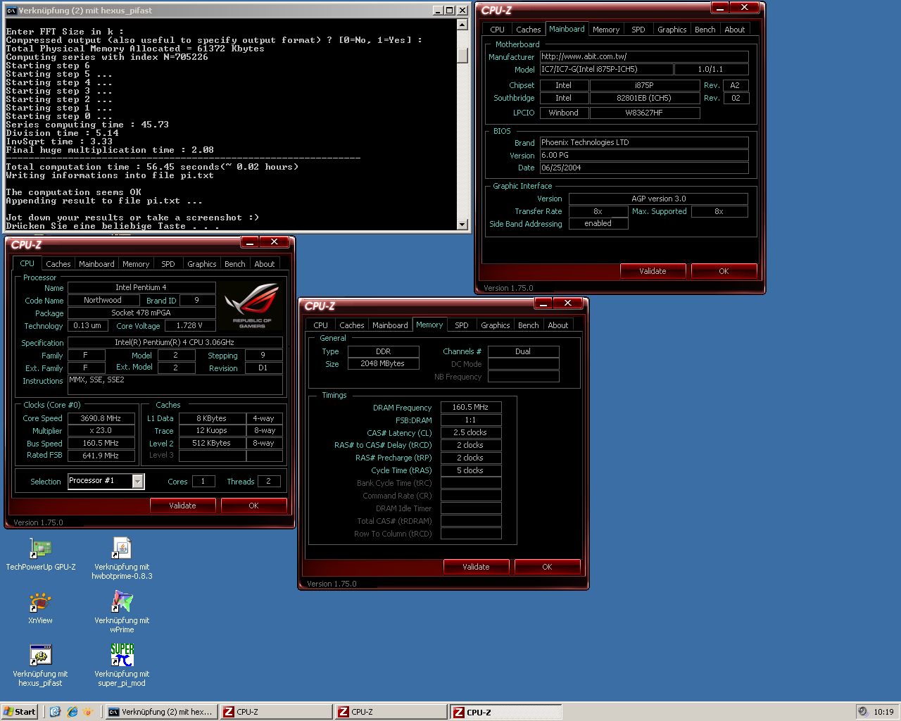Select first CPU-Z taskbar button
The width and height of the screenshot is (901, 721).
(276, 712)
